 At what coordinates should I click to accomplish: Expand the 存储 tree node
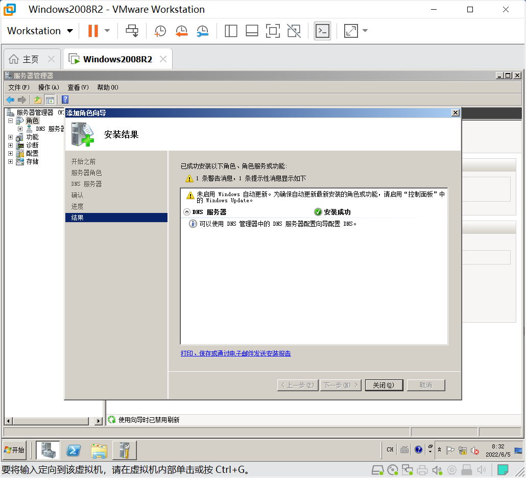[10, 162]
